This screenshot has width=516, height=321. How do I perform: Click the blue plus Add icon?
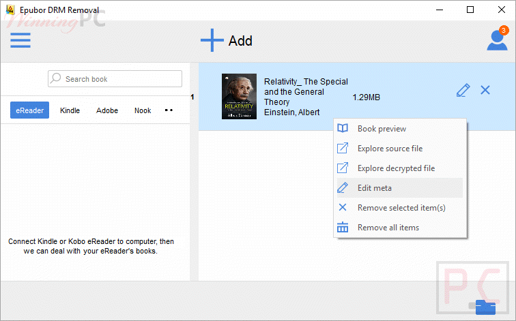[212, 40]
